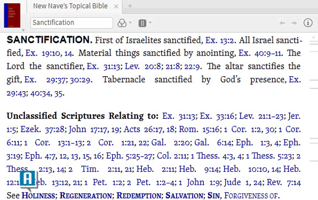Follow the John 17:17 link
Image resolution: width=318 pixels, height=200 pixels.
pos(88,130)
